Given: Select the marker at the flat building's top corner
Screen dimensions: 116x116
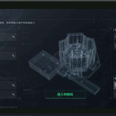Looking at the screenshot, I should [x=43, y=55].
